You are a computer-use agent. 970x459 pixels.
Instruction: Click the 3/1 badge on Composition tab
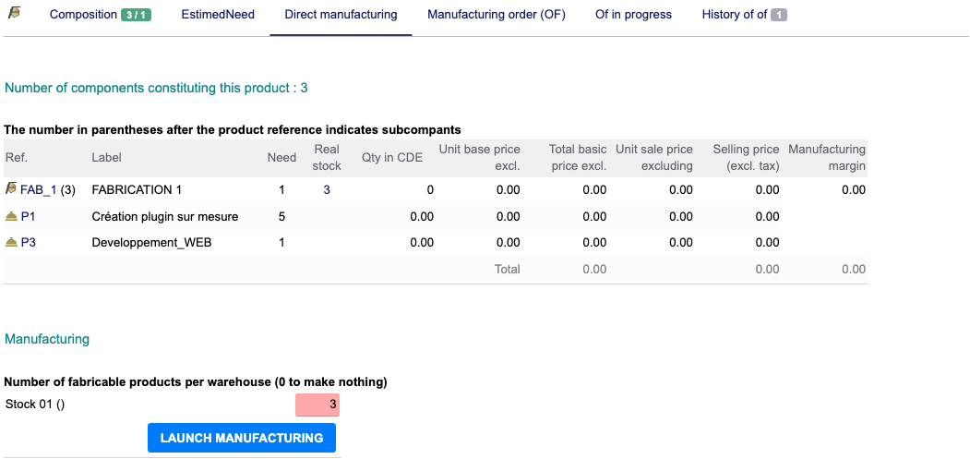[x=136, y=15]
